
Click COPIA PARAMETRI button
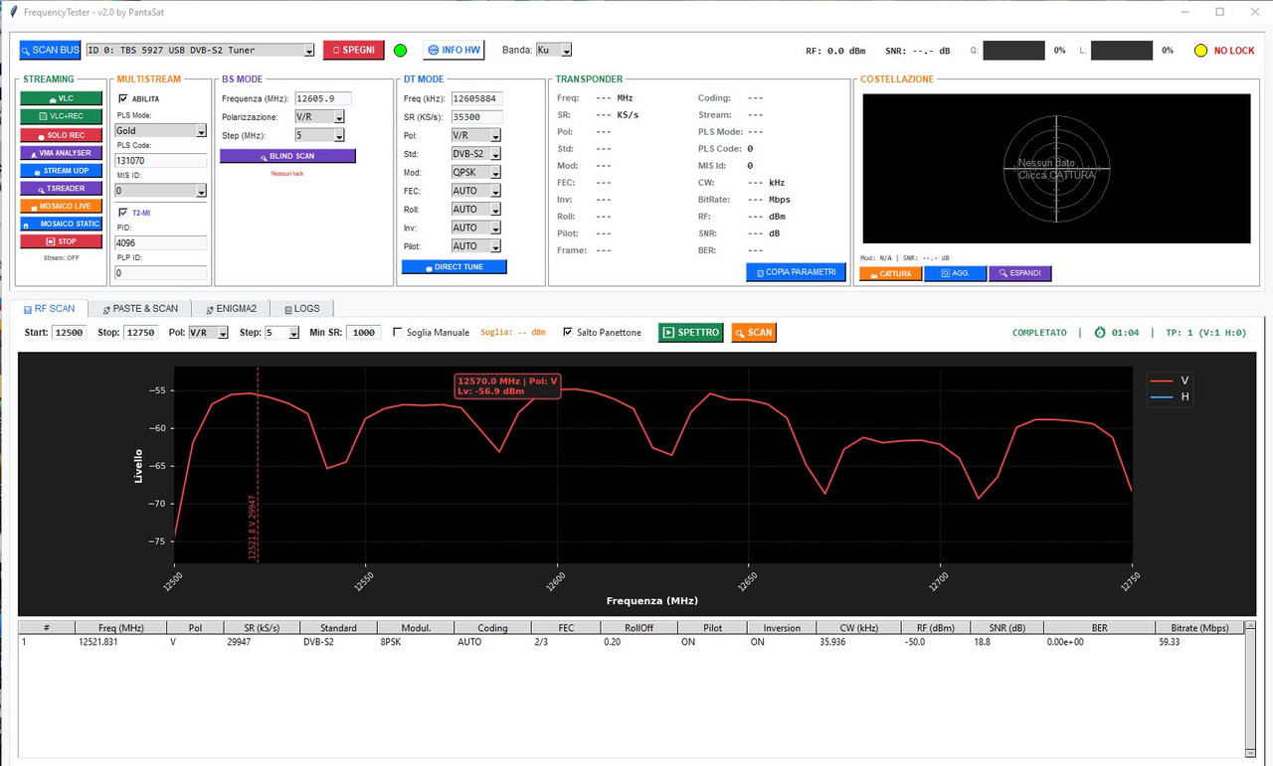pyautogui.click(x=796, y=271)
